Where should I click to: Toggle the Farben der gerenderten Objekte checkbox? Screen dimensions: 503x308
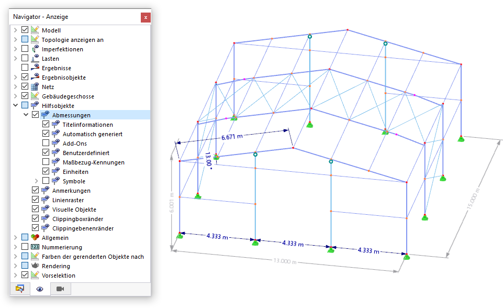[x=25, y=256]
